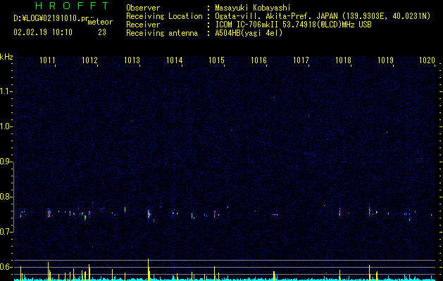Click the 1013 time axis label
443x281 pixels.
pos(132,60)
